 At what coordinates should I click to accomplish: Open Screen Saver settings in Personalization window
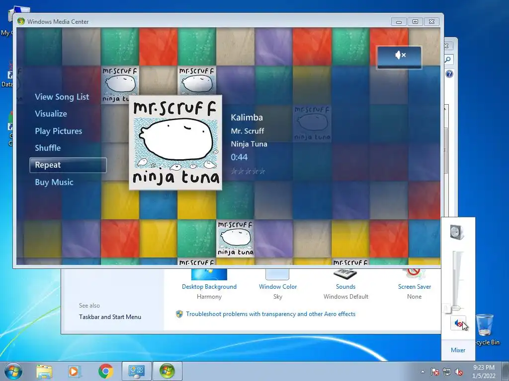point(415,287)
